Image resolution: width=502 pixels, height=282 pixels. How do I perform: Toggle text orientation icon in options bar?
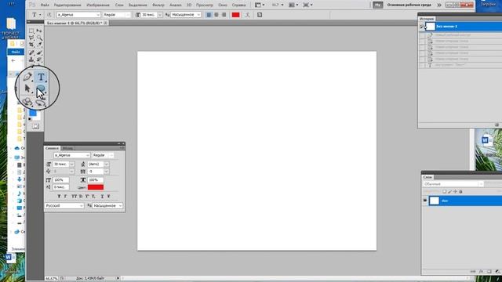(49, 15)
